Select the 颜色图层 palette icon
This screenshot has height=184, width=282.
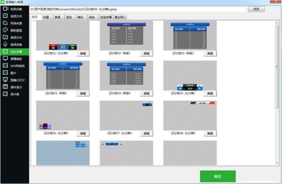(5, 30)
